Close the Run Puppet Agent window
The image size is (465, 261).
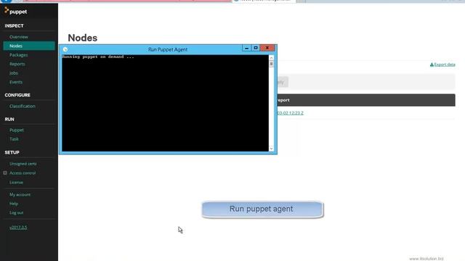(267, 48)
